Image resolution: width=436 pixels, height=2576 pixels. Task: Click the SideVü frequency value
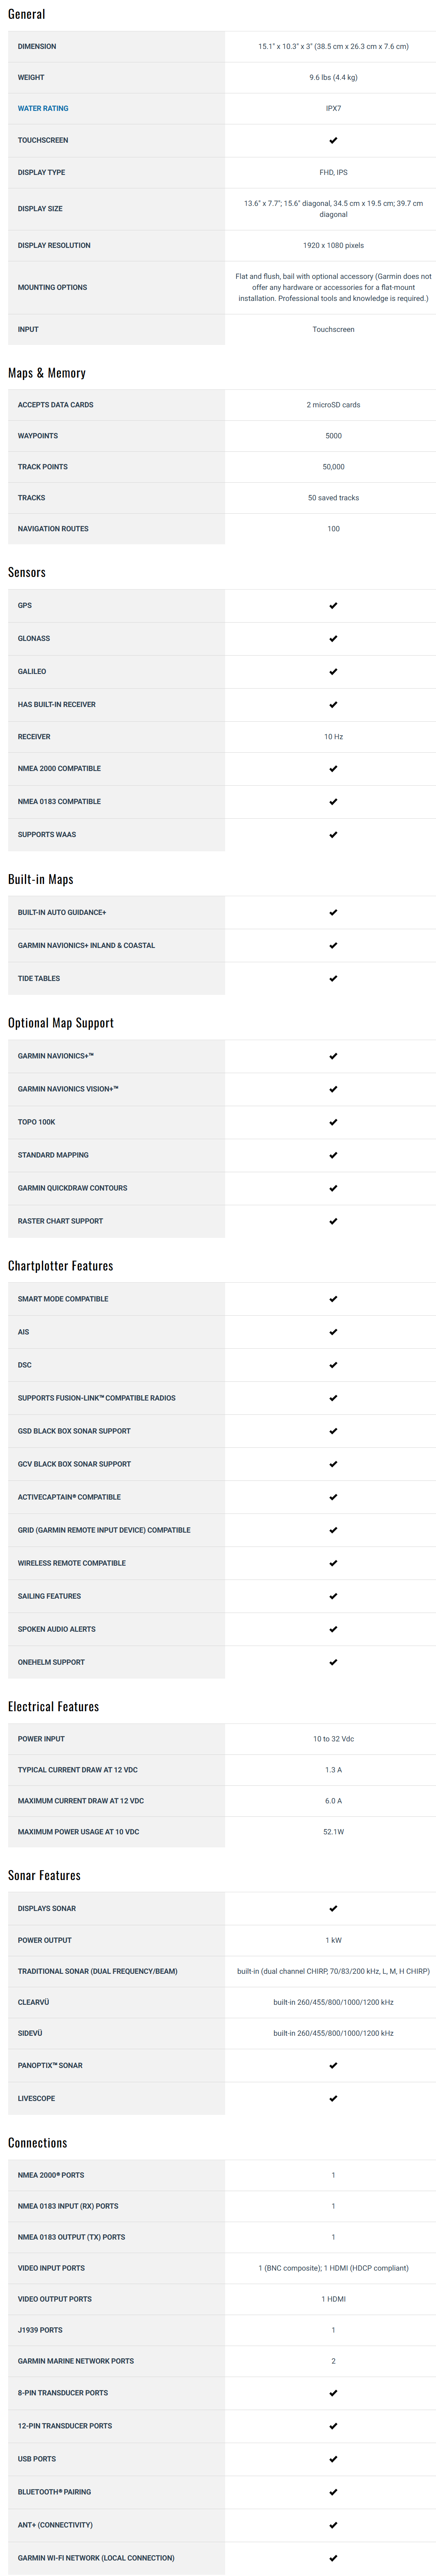(x=333, y=2033)
